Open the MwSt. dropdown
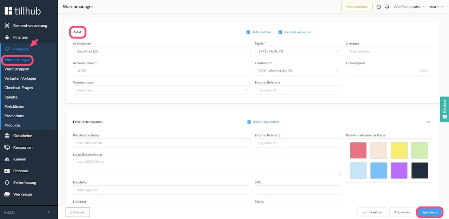This screenshot has width=449, height=219. pos(298,51)
